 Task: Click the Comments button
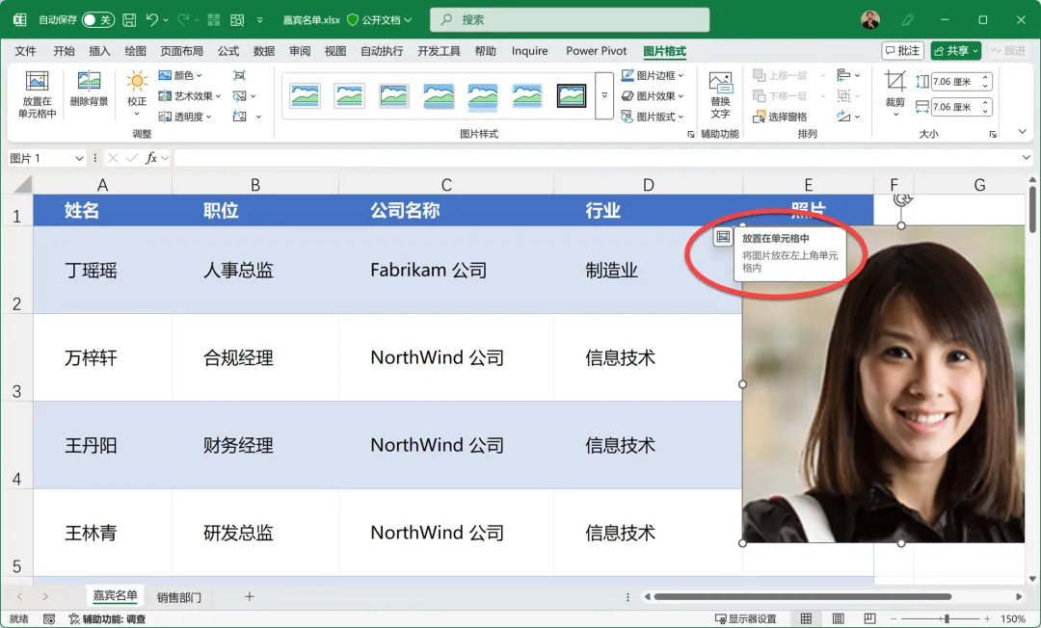(902, 50)
